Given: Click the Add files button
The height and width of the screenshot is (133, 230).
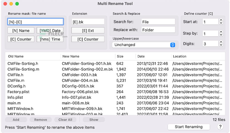Looking at the screenshot, I should pos(16,120).
